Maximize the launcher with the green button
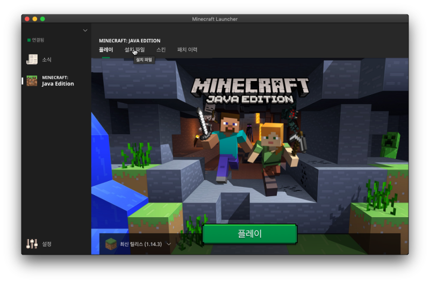Screen dimensions: 430x283 (x=42, y=19)
